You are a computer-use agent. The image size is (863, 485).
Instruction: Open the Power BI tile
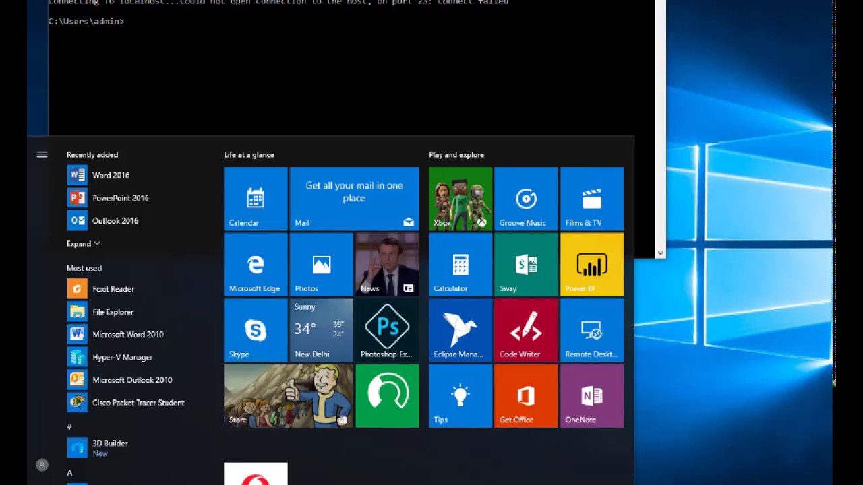(592, 265)
